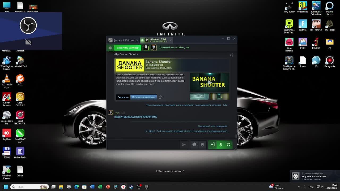Open Epic Games Launcher from the taskbar

(x=147, y=187)
